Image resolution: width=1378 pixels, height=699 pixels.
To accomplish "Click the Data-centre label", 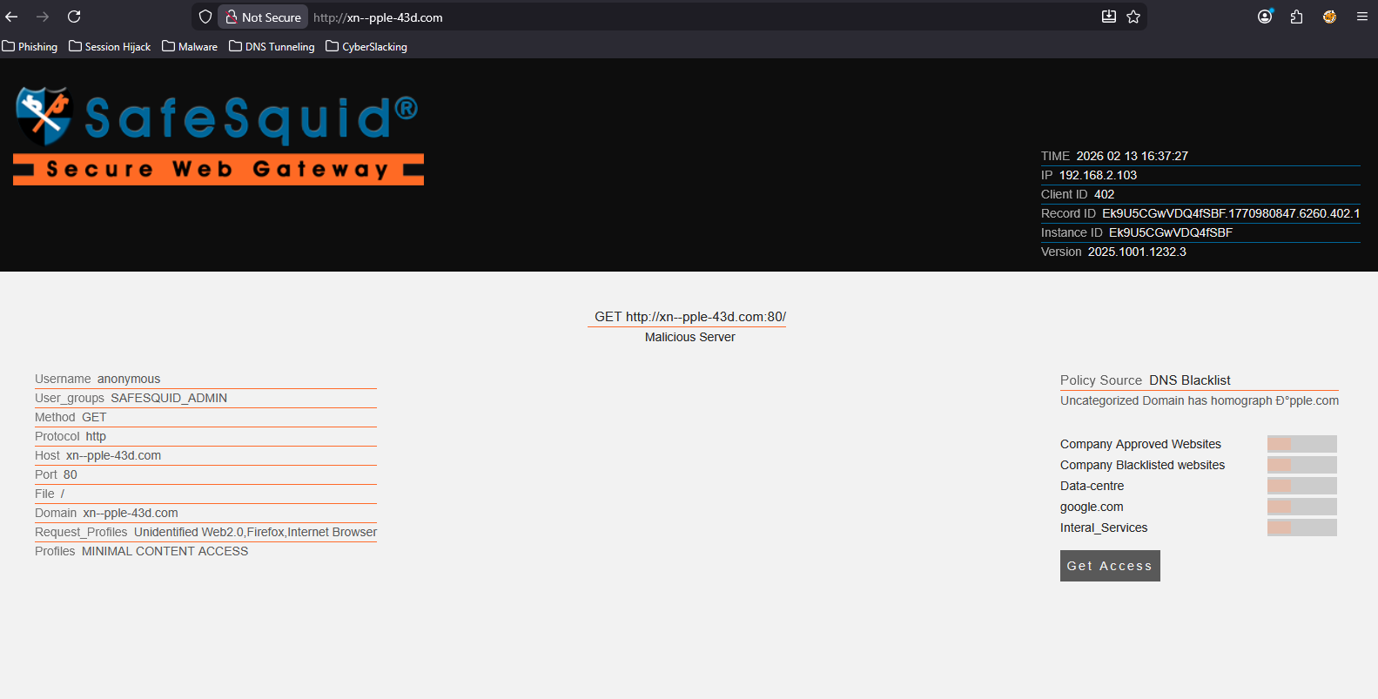I will pos(1092,486).
